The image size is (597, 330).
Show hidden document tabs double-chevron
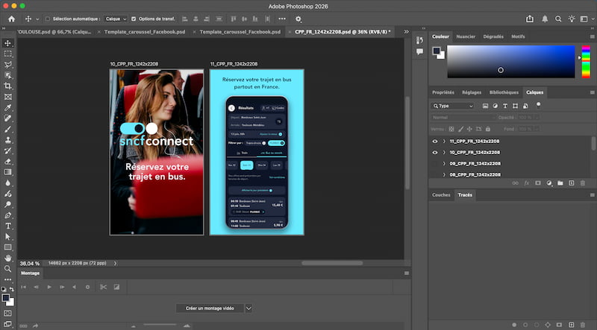pos(406,32)
